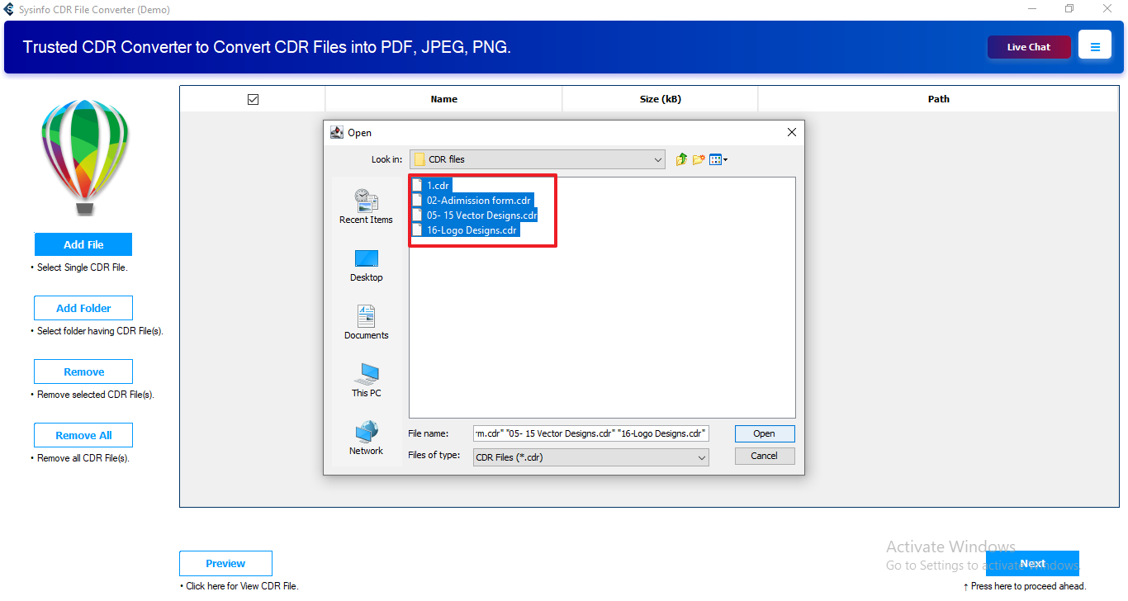Image resolution: width=1128 pixels, height=601 pixels.
Task: Expand the Files of type dropdown
Action: [x=590, y=457]
